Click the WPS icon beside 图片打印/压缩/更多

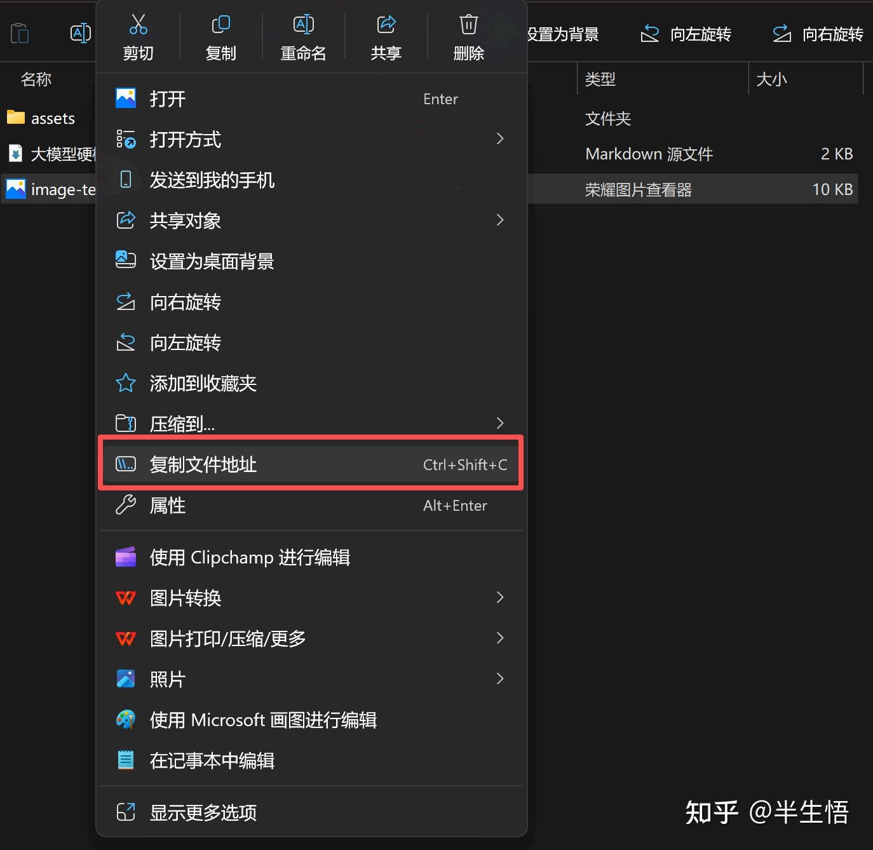[x=126, y=638]
